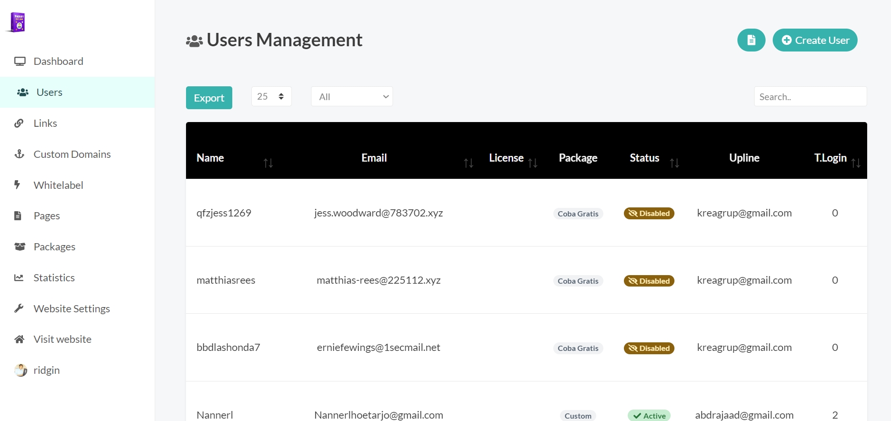The width and height of the screenshot is (891, 421).
Task: Go to Custom Domains in the sidebar
Action: pyautogui.click(x=72, y=154)
